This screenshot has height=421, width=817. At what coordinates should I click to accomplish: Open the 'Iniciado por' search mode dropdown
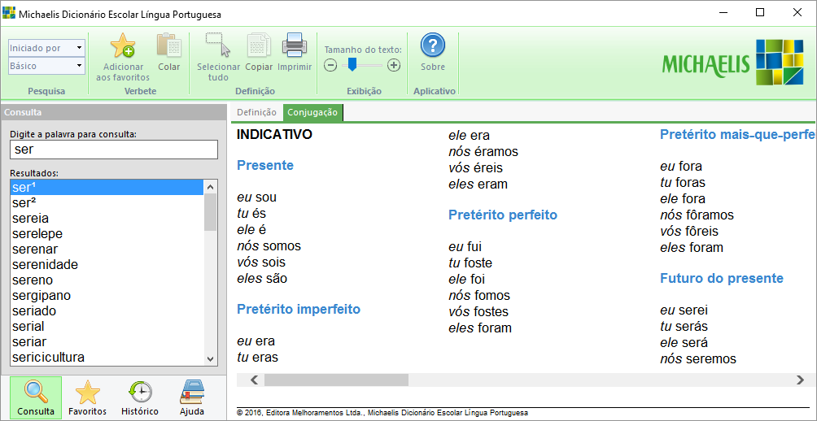46,48
